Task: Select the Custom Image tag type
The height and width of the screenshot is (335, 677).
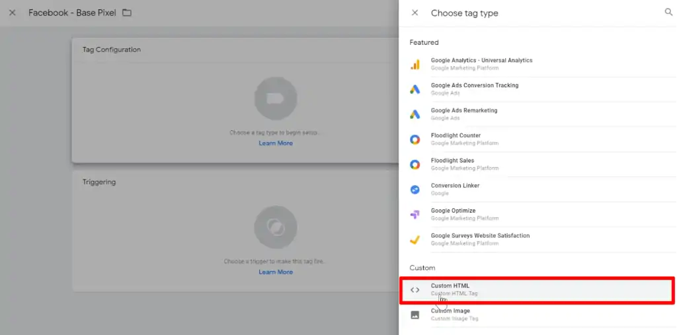Action: pos(538,315)
